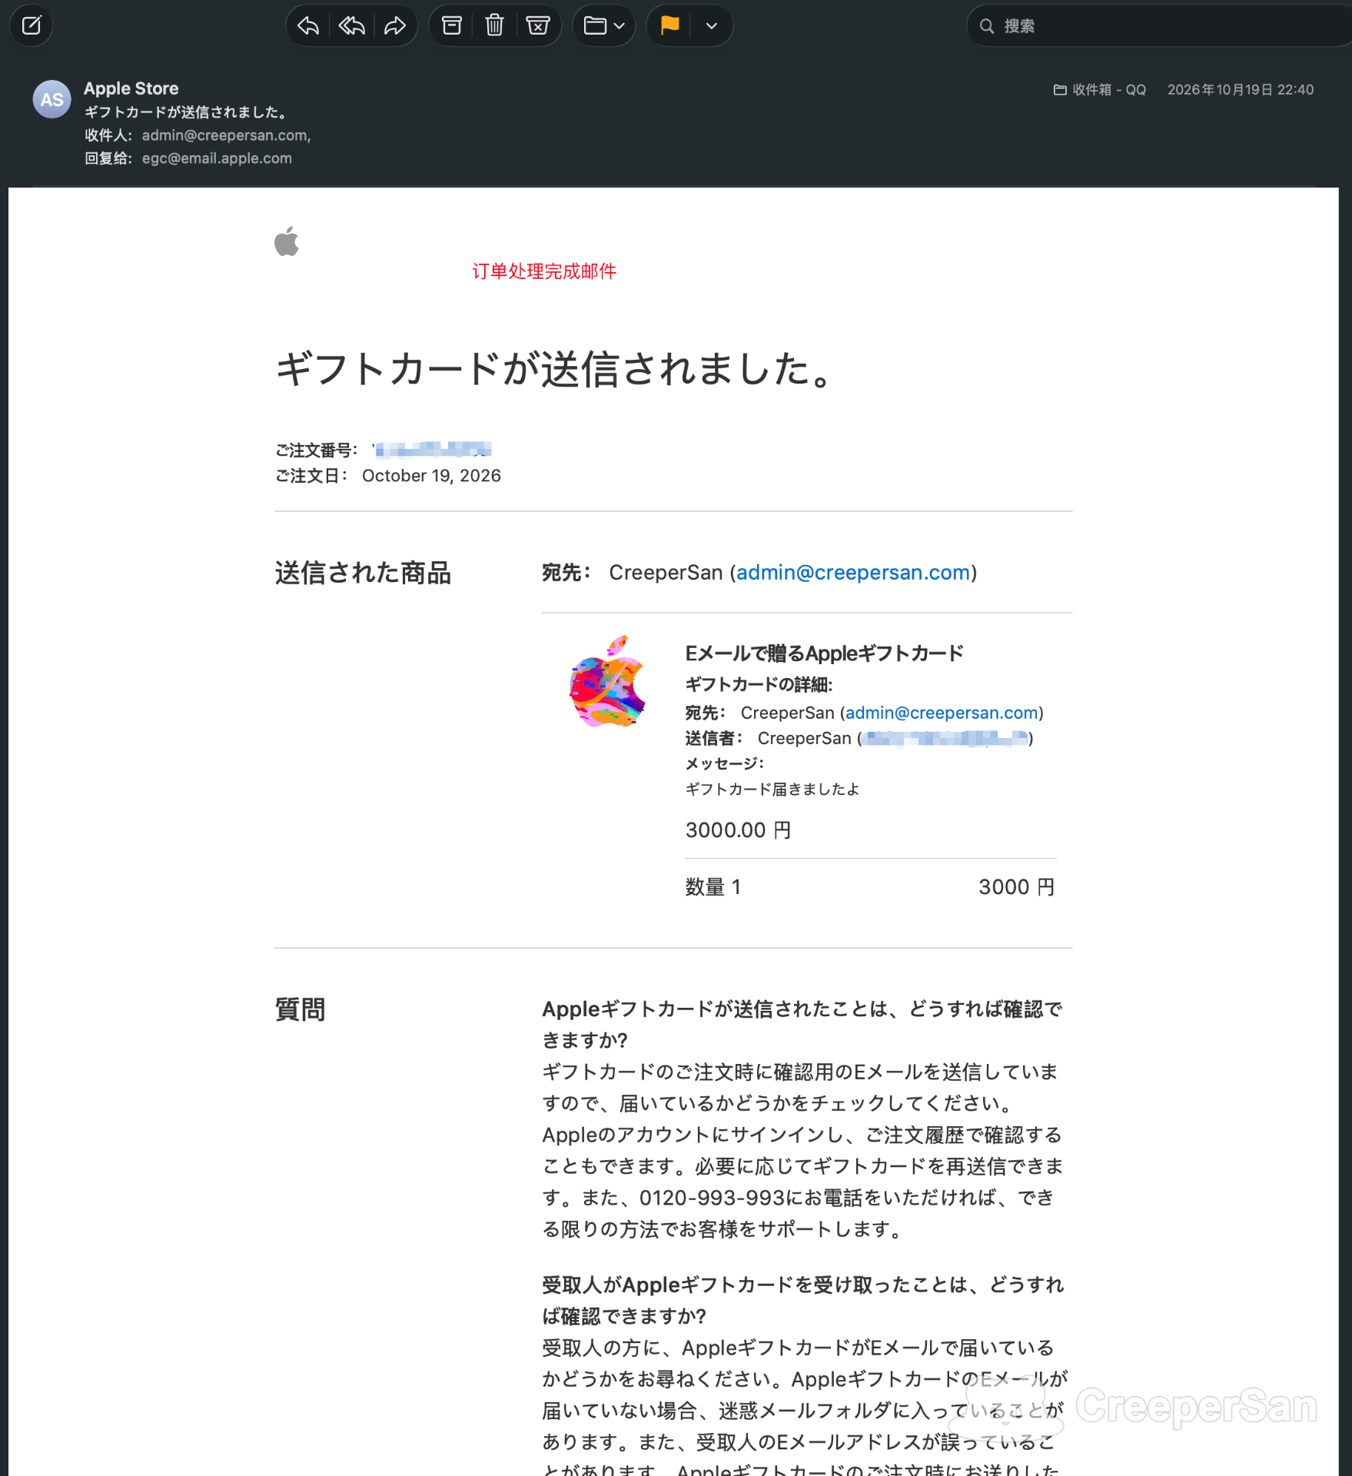
Task: Click the 3000.00 円 price text
Action: (738, 830)
